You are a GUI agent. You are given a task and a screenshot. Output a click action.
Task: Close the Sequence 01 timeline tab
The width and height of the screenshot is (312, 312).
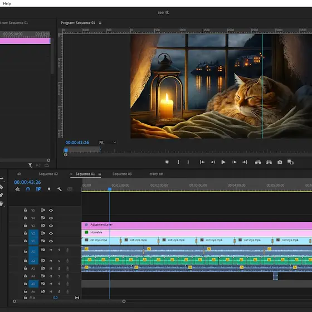(x=71, y=174)
